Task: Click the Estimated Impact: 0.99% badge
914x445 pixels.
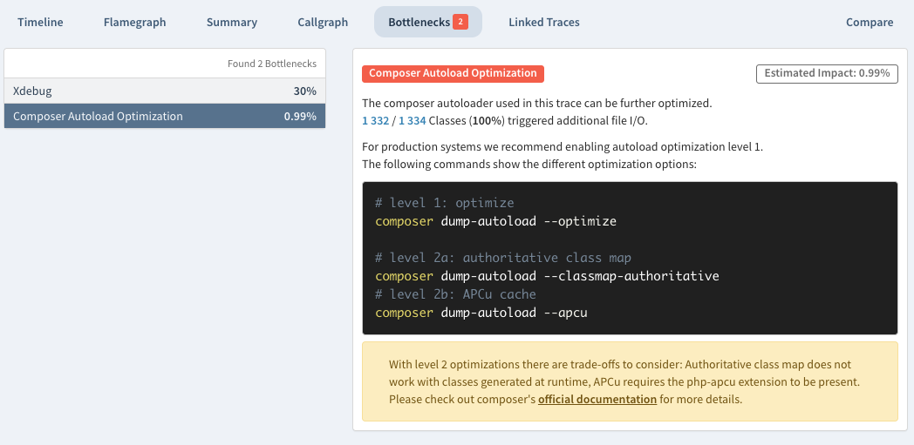Action: pyautogui.click(x=827, y=73)
